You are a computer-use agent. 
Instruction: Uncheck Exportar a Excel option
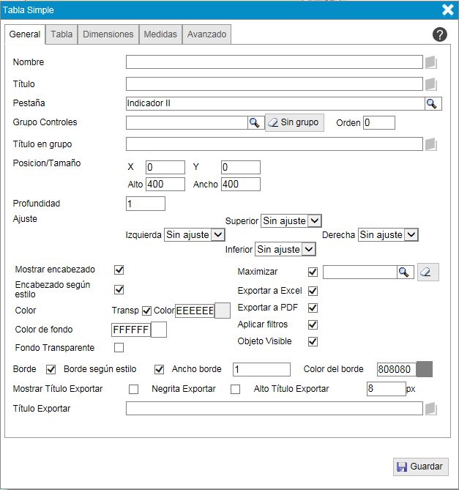tap(313, 291)
